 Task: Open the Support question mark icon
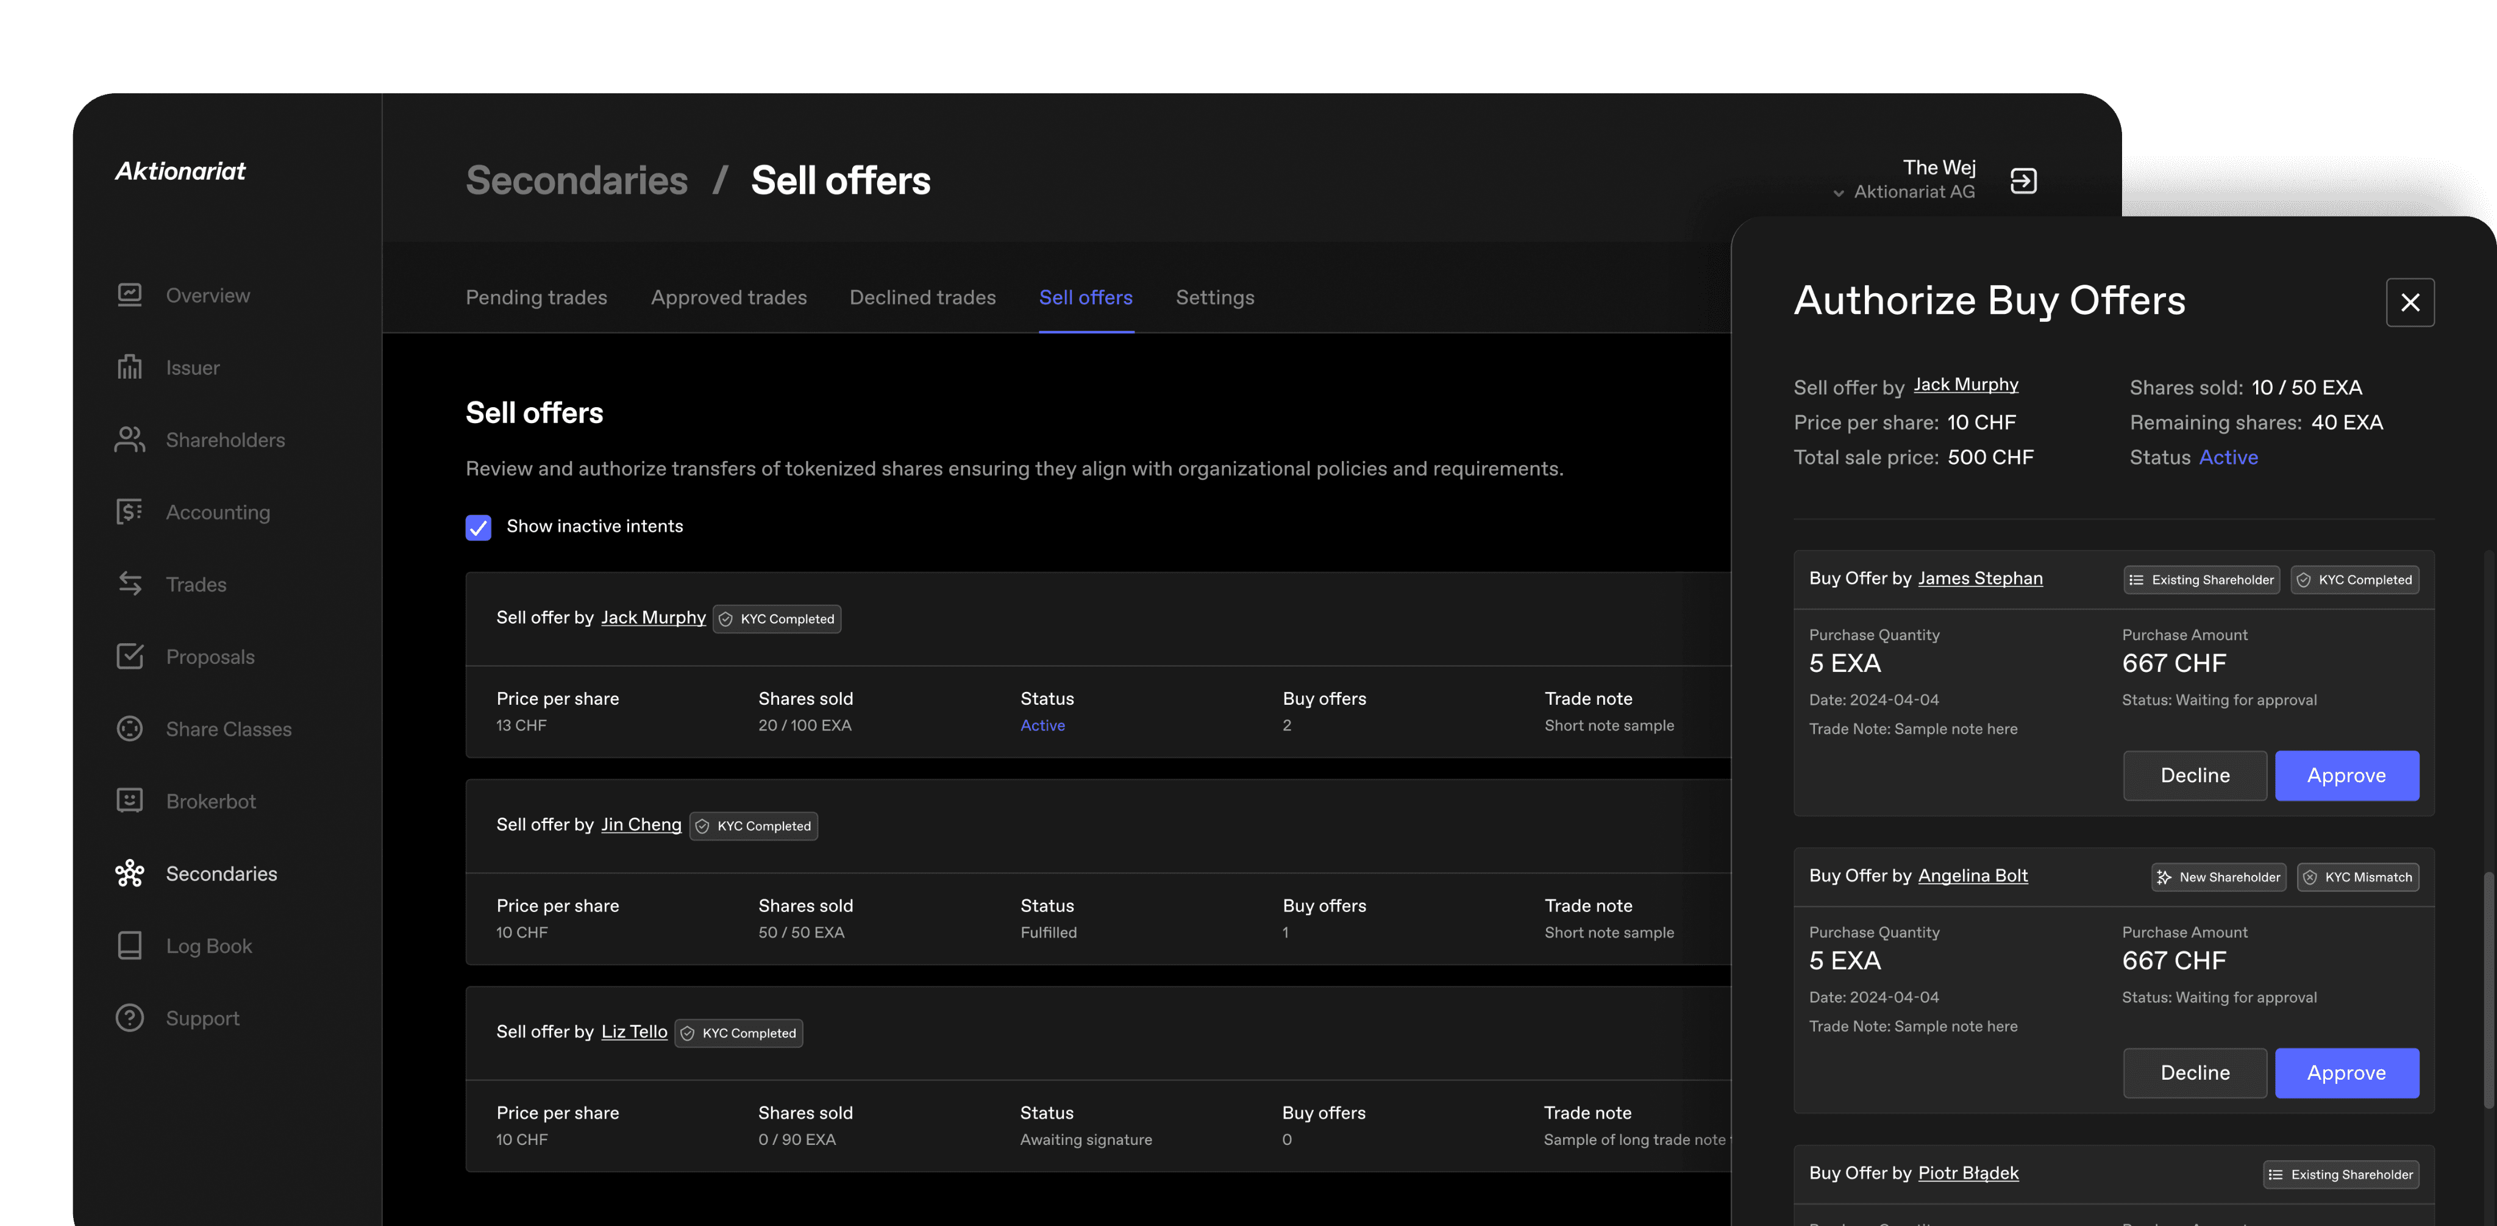pyautogui.click(x=130, y=1018)
